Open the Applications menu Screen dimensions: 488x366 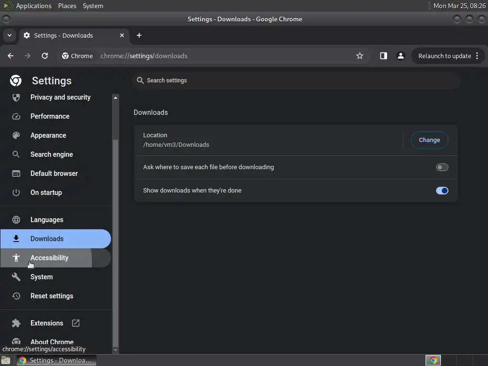(x=34, y=6)
